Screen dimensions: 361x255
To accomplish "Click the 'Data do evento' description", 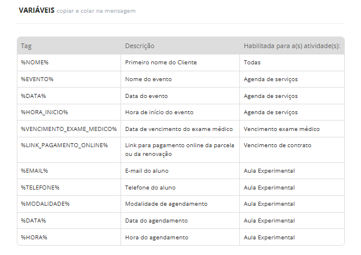I will [147, 96].
